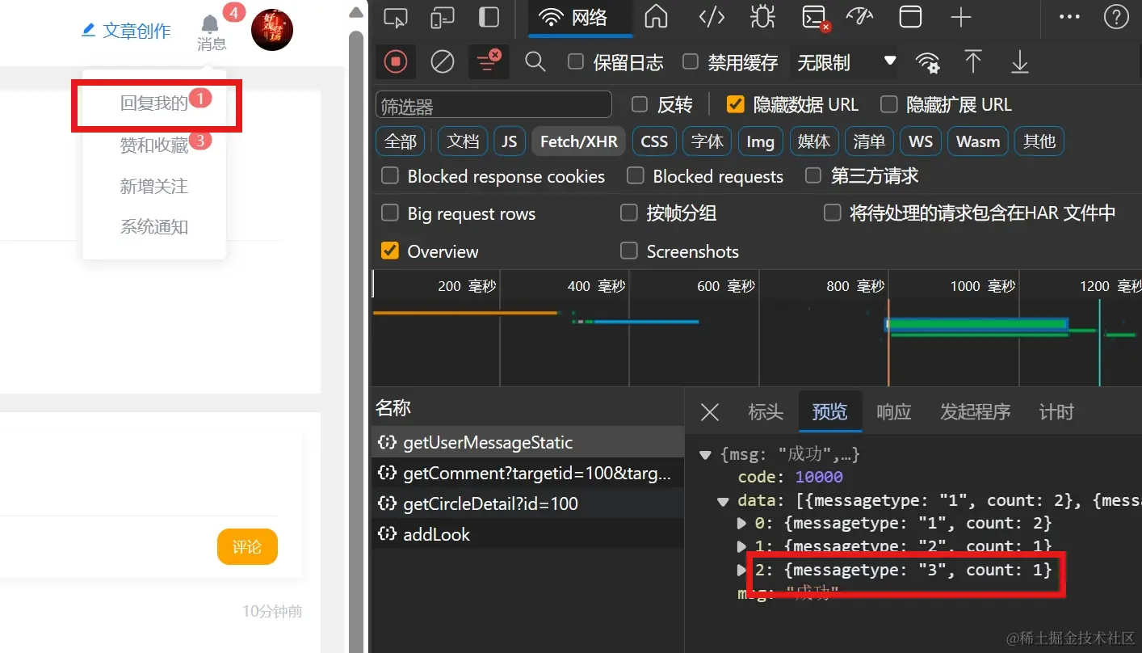Select the 字体 request type filter
Viewport: 1142px width, 653px height.
tap(707, 141)
